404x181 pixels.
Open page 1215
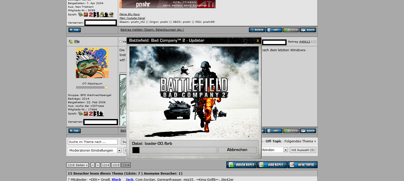click(x=116, y=165)
